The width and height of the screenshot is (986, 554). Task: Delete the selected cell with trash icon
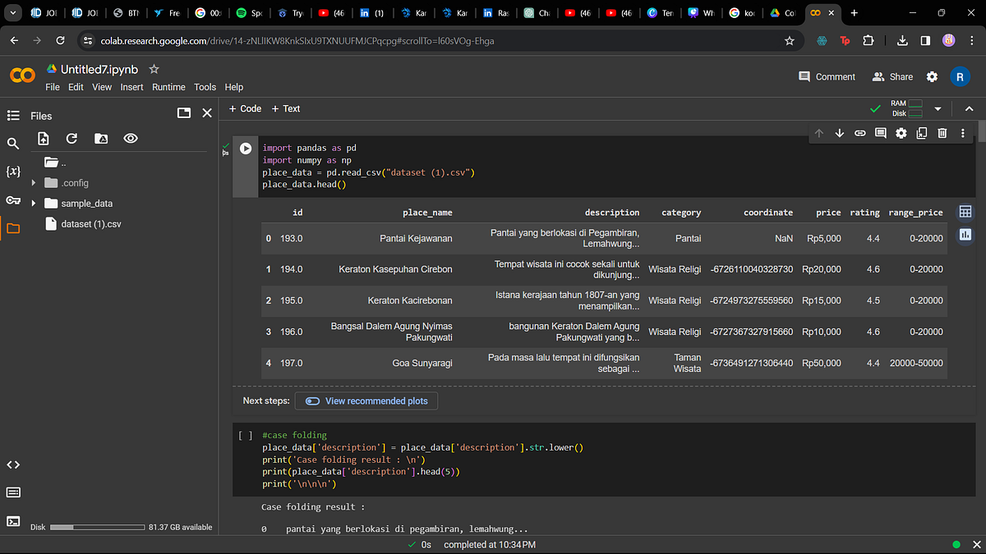click(x=942, y=133)
